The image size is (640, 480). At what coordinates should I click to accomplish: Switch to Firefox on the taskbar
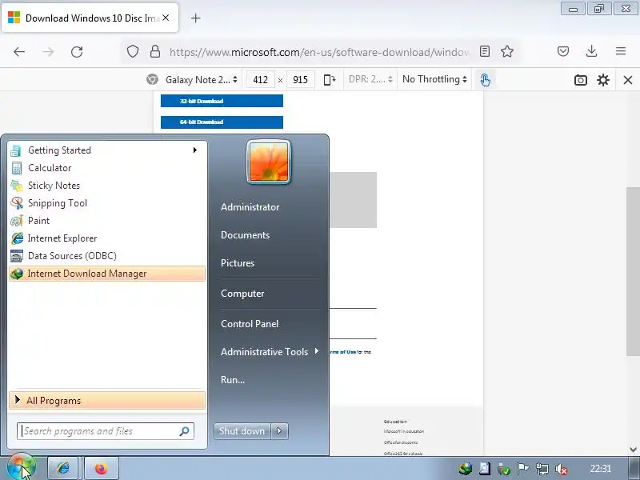[x=102, y=468]
